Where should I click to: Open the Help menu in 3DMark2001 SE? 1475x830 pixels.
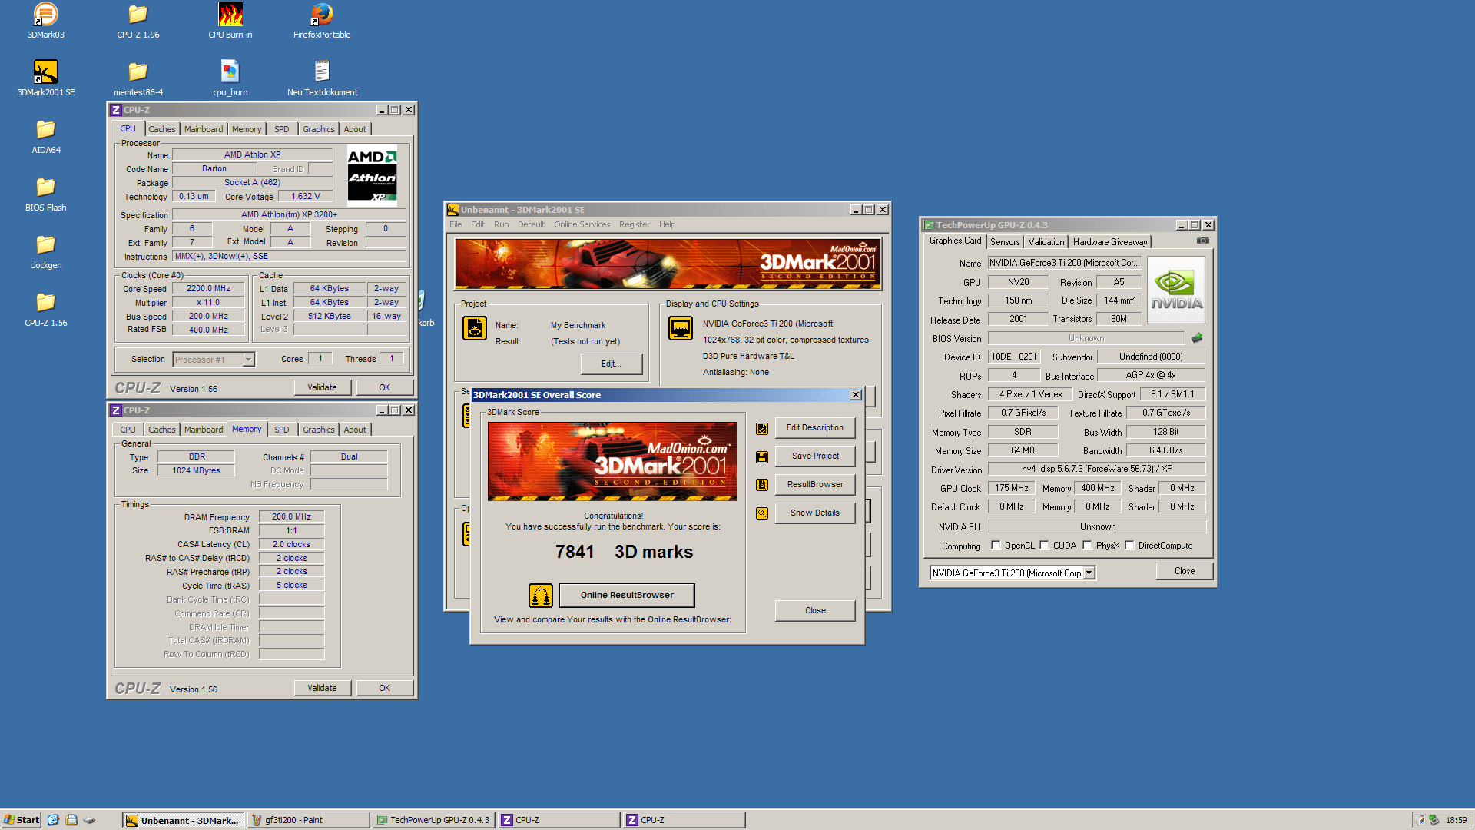click(x=667, y=224)
